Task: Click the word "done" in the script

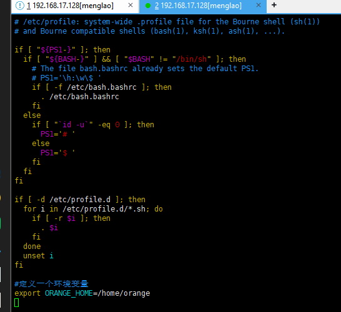Action: click(x=32, y=246)
